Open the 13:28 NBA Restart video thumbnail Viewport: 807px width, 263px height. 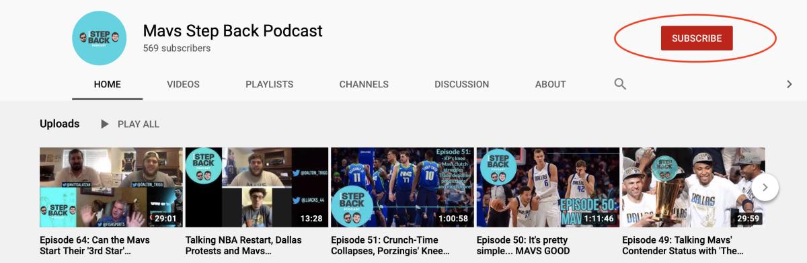click(257, 188)
